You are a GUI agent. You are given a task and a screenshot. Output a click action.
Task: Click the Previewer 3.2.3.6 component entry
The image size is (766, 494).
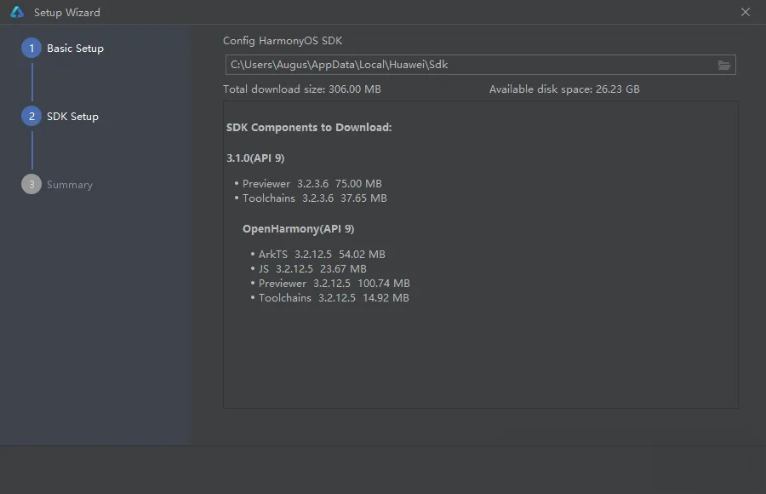pos(308,184)
